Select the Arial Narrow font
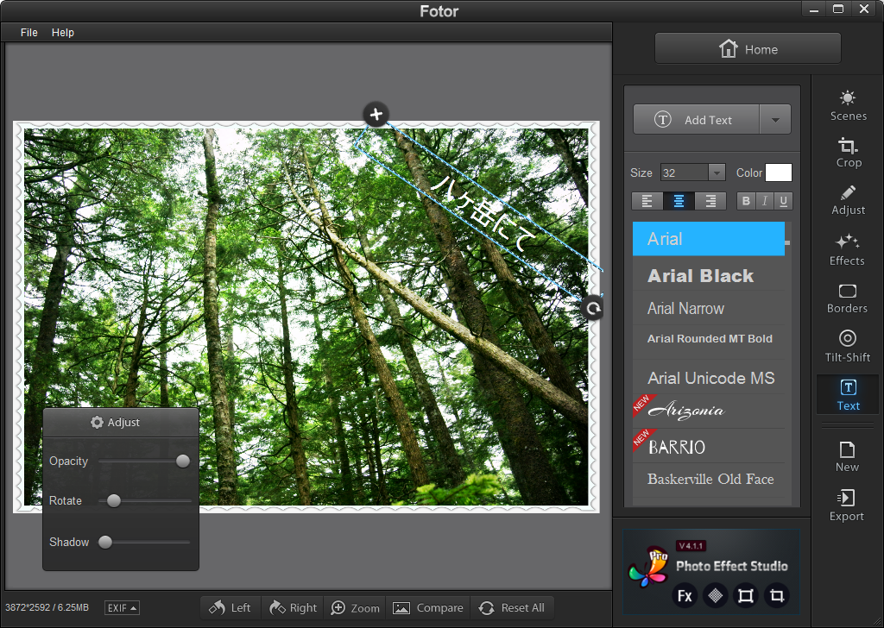Screen dimensions: 884x628 709,308
